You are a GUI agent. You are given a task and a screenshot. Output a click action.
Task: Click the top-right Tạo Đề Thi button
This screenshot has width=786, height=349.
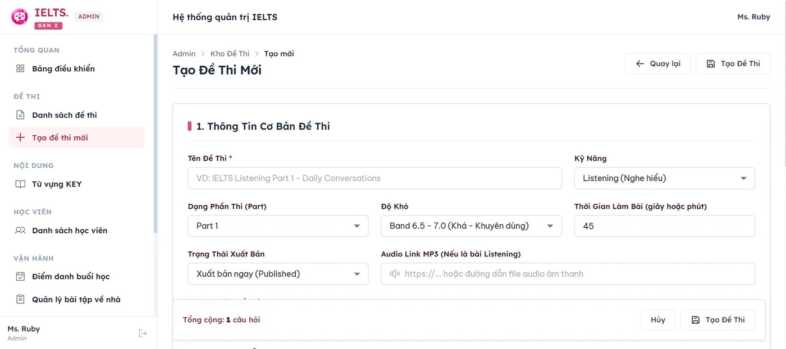click(733, 63)
